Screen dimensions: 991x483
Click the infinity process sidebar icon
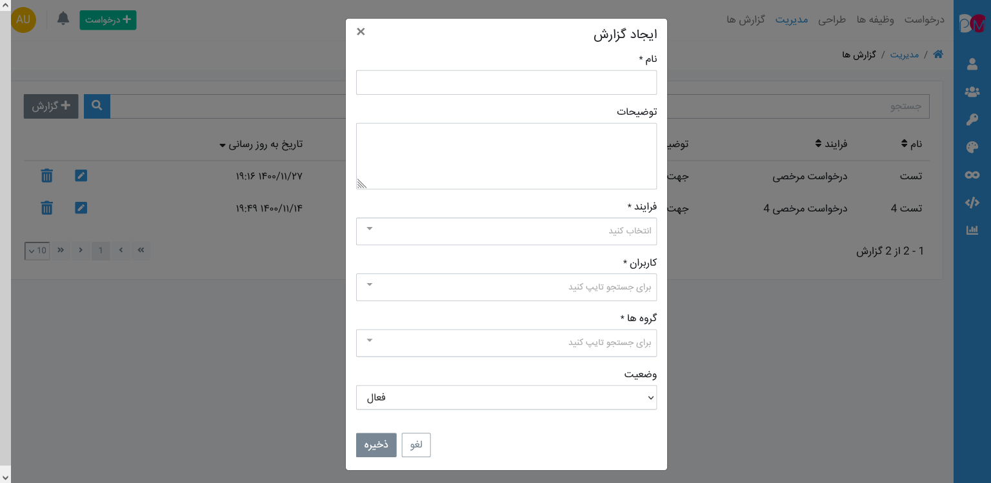point(972,175)
